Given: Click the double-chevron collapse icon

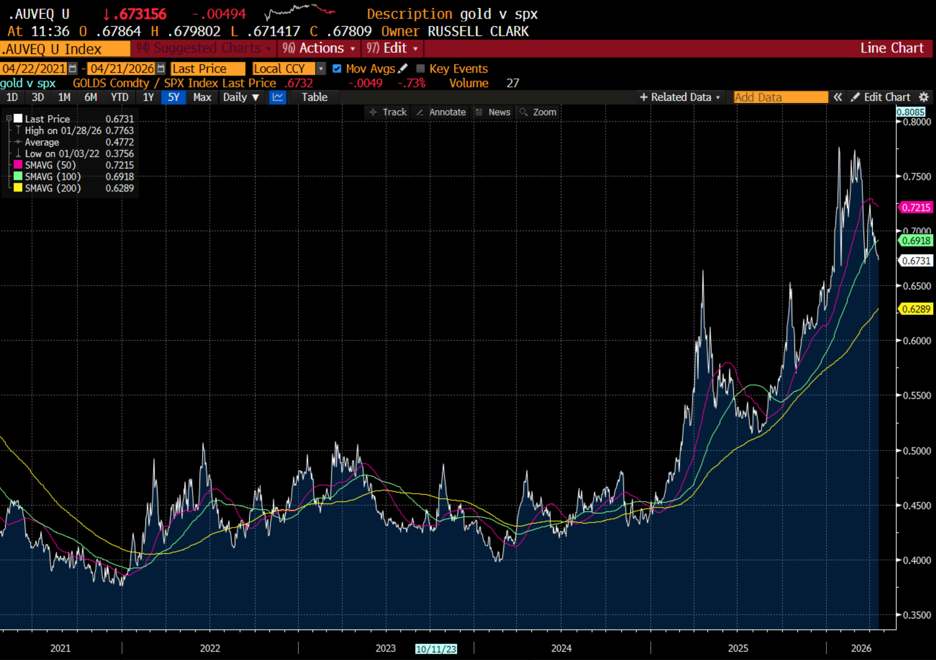Looking at the screenshot, I should pos(838,98).
